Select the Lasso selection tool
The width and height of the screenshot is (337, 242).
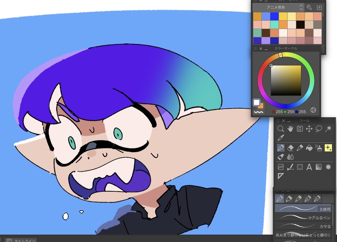click(x=318, y=129)
